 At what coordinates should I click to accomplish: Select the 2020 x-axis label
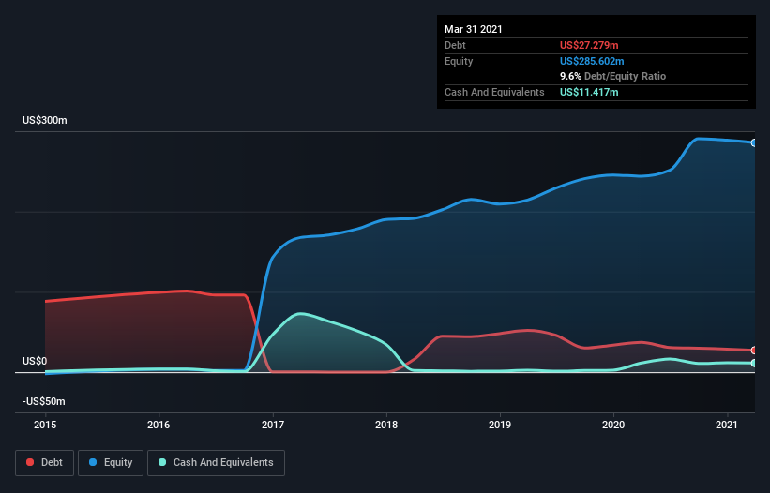(613, 425)
